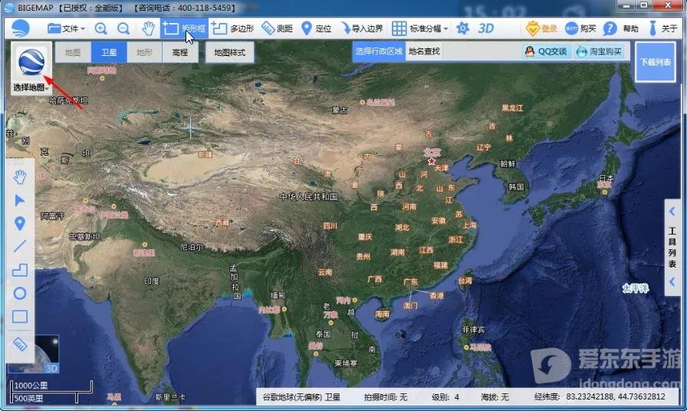
Task: Select the 多边形 polygon selection tool
Action: 232,28
